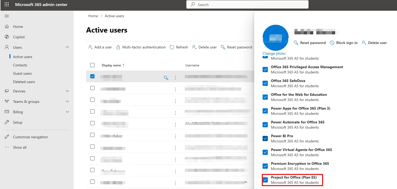Image resolution: width=397 pixels, height=189 pixels.
Task: Open Guest users under Users
Action: (x=22, y=73)
